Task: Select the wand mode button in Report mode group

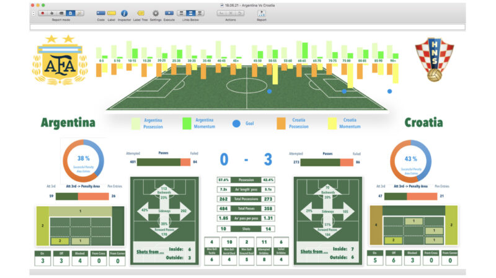Action: [79, 13]
